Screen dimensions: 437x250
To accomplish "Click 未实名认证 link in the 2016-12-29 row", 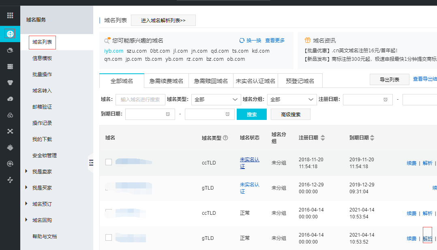I will click(249, 188).
